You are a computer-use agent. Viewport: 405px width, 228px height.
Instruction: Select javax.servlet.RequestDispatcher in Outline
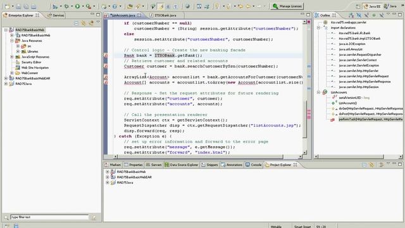click(x=360, y=55)
